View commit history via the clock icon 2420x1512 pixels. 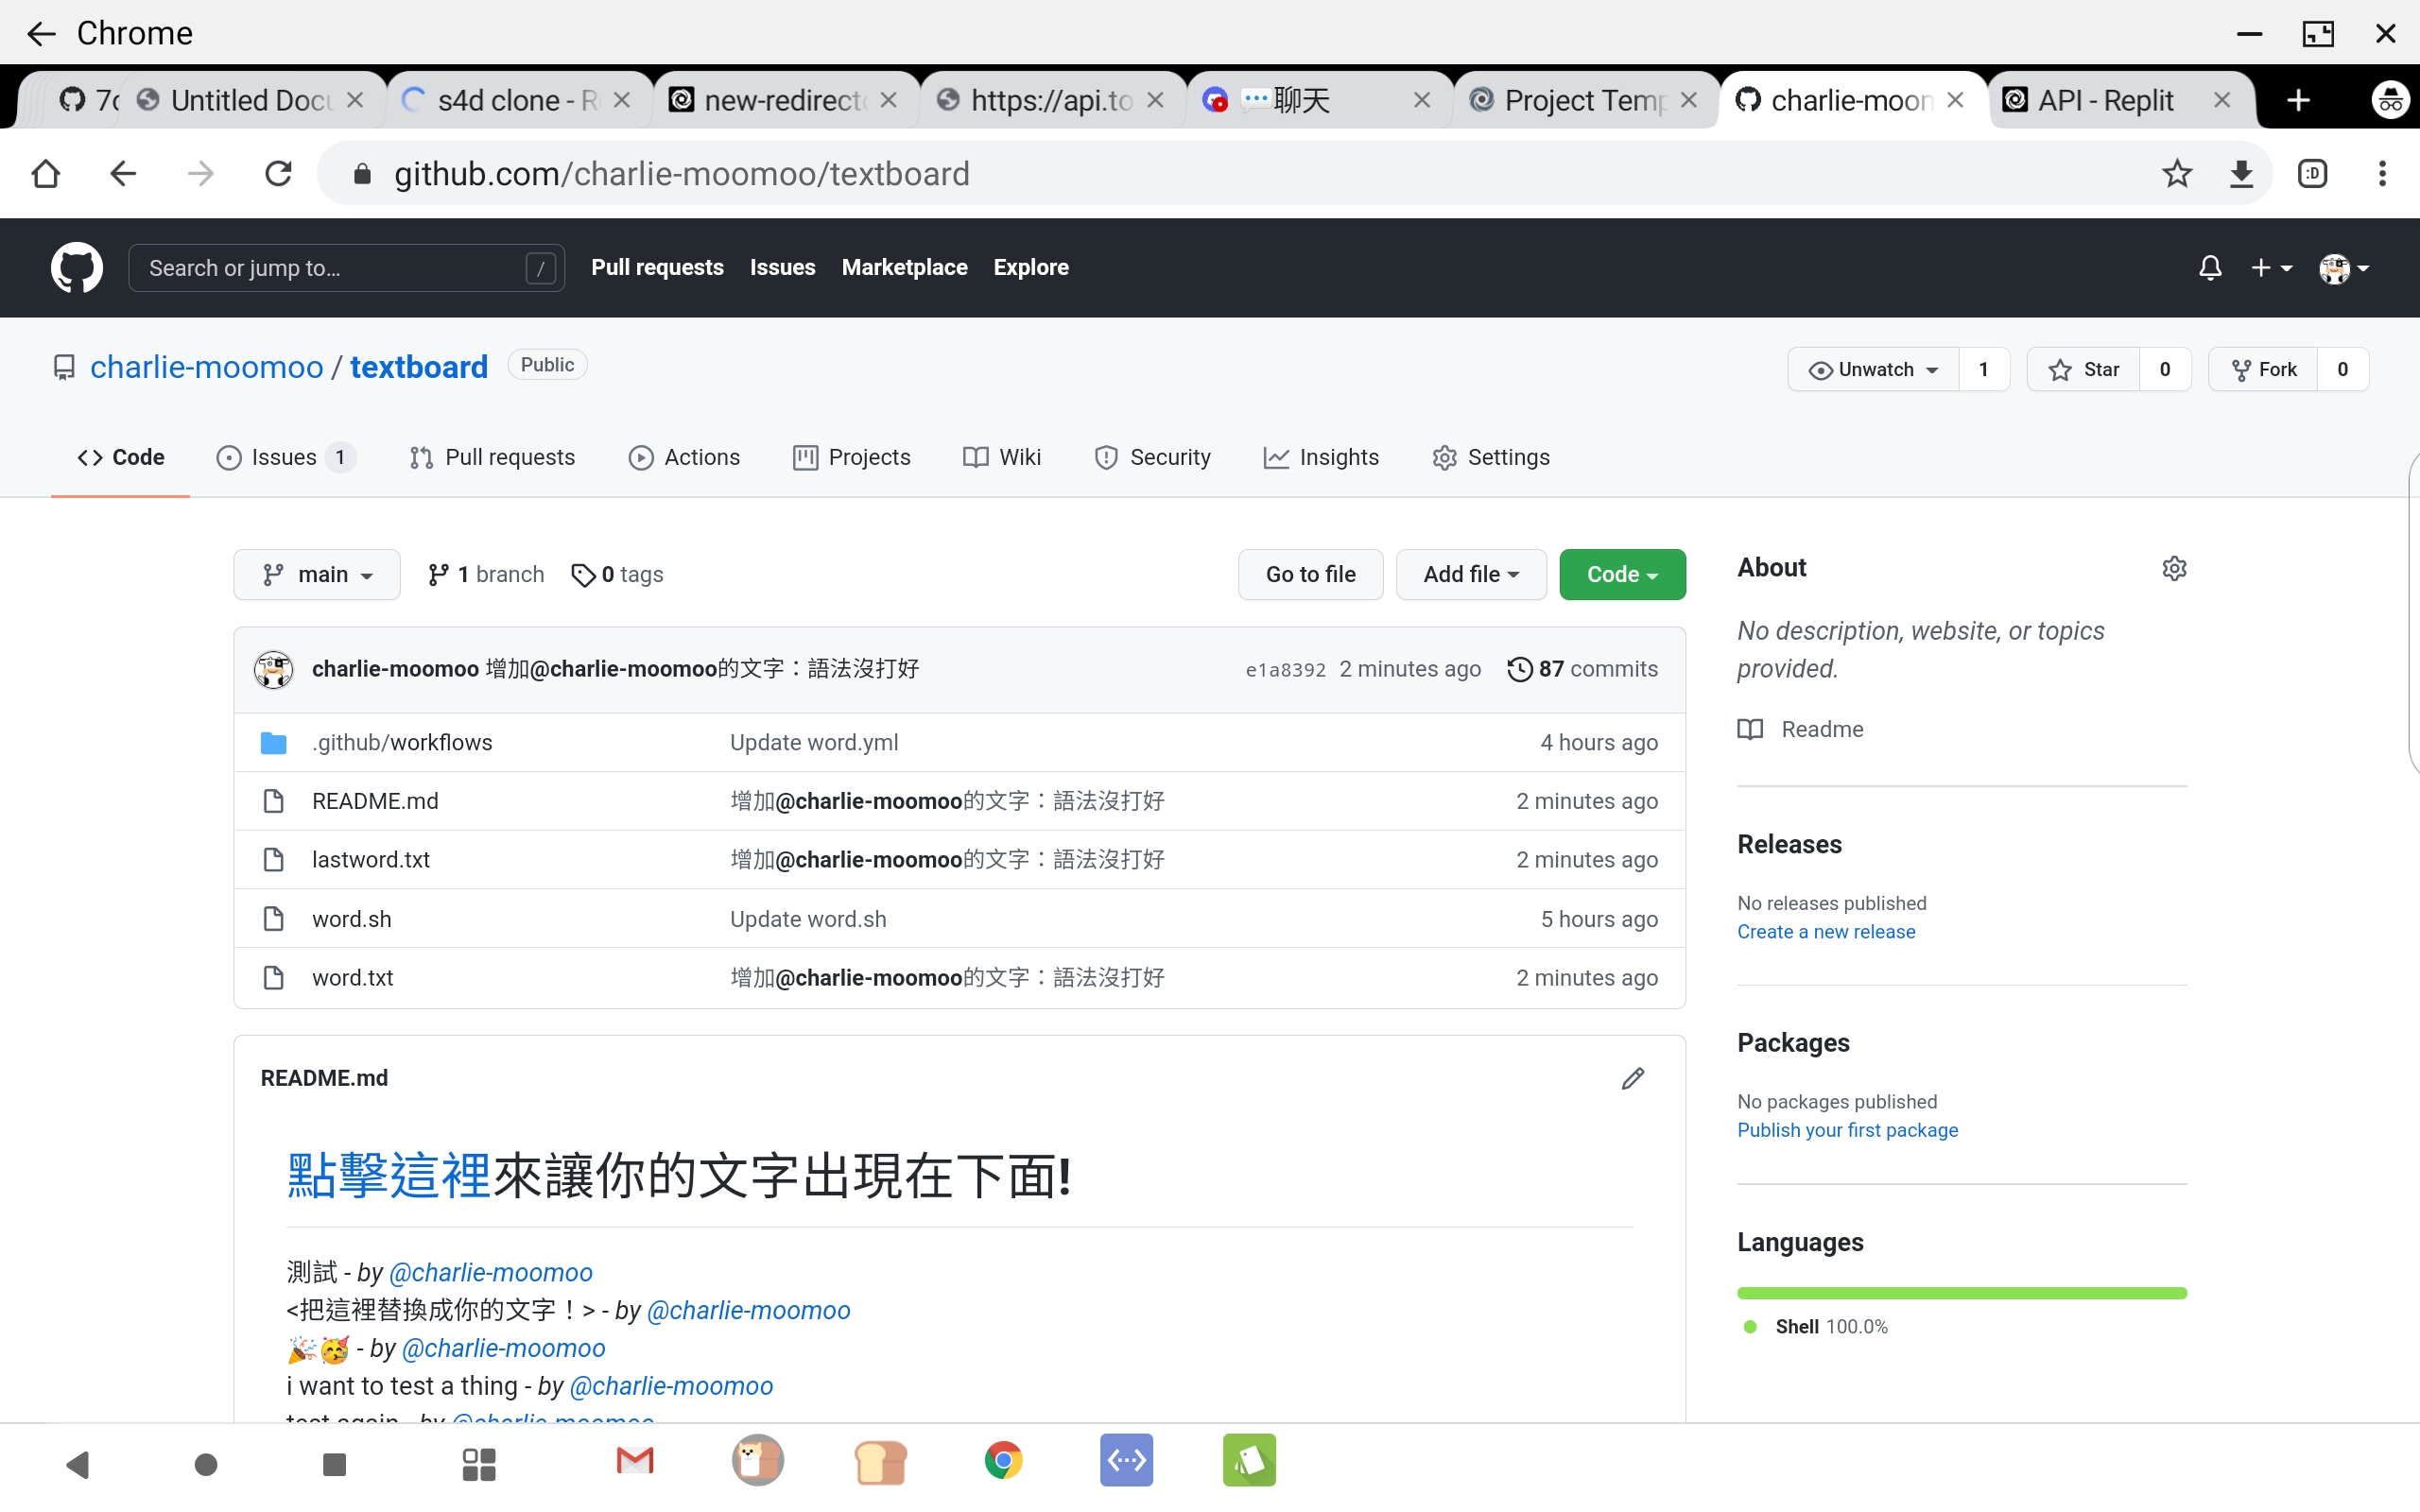(x=1519, y=668)
